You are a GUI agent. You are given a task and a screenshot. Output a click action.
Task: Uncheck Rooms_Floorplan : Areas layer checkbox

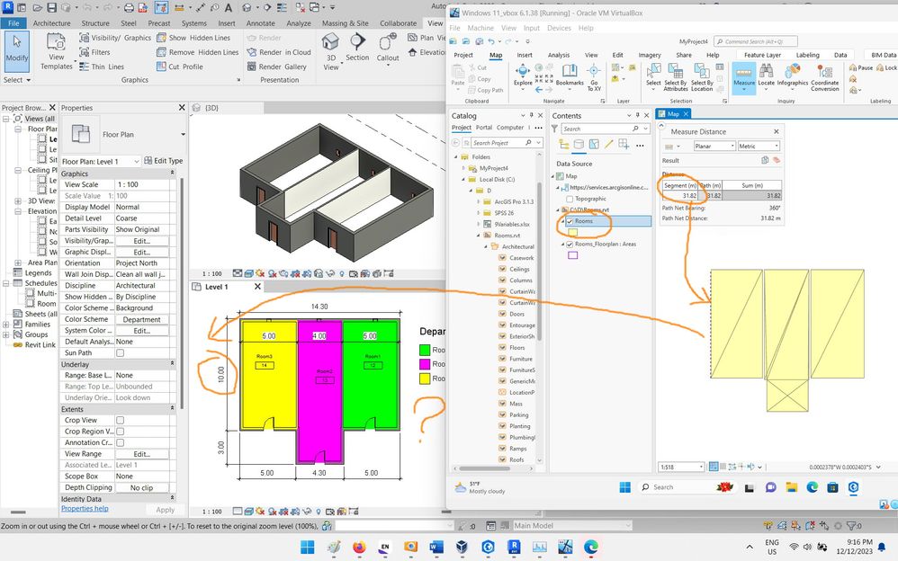coord(570,244)
